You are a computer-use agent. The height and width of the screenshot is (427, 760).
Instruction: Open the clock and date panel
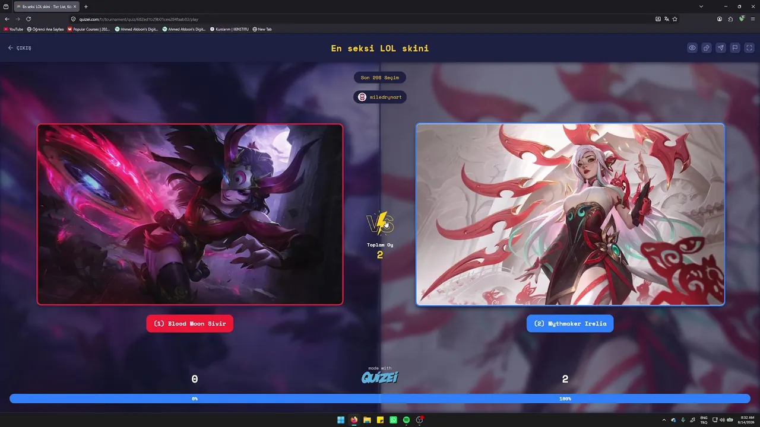(x=746, y=420)
